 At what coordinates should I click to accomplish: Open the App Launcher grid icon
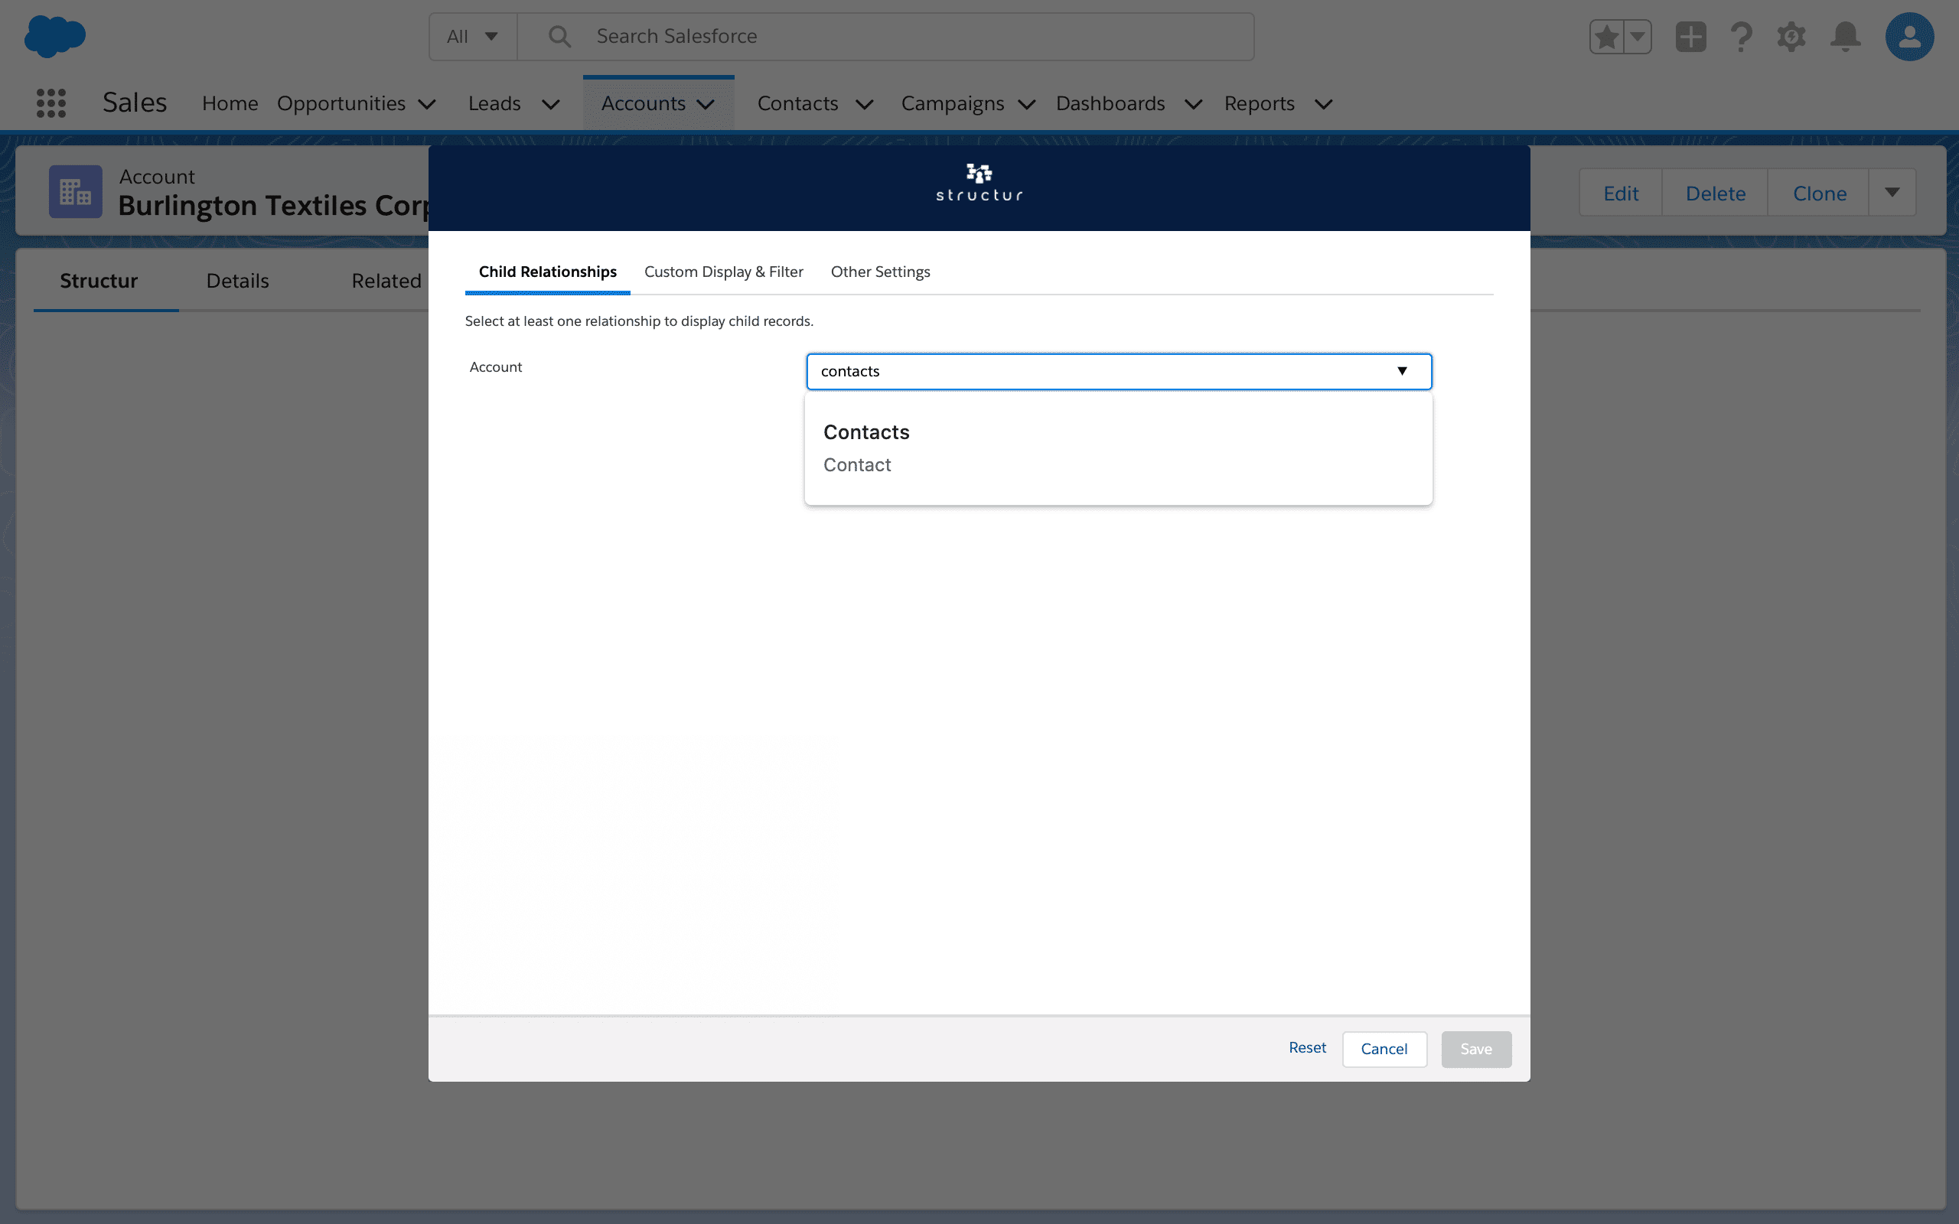(51, 103)
